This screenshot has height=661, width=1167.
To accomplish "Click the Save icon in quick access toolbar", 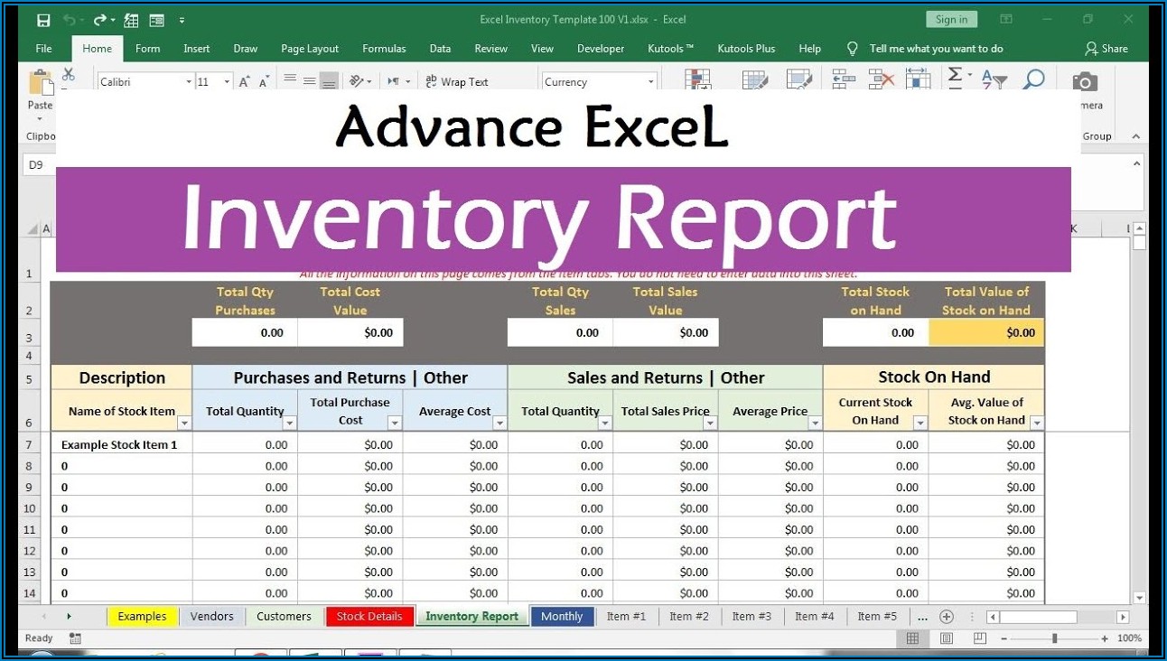I will (x=43, y=19).
